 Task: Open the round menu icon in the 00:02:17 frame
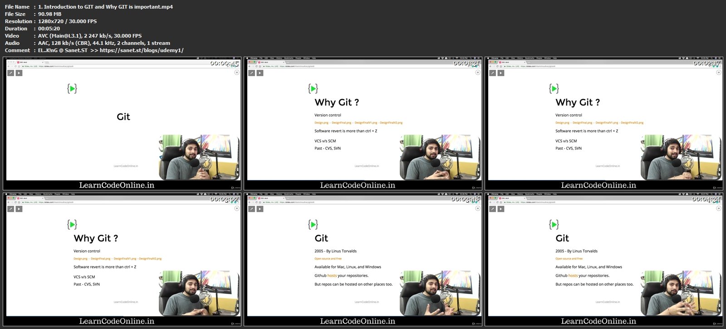[x=718, y=72]
